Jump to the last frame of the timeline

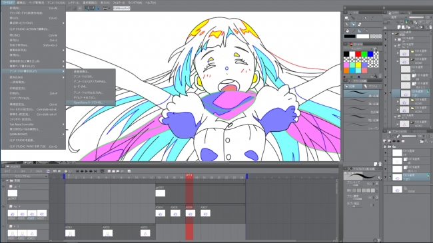coord(95,171)
